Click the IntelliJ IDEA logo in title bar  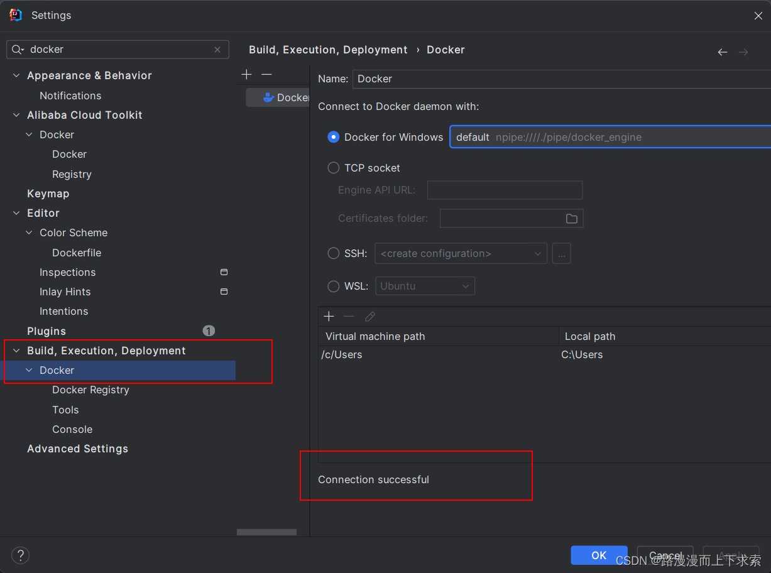tap(15, 15)
